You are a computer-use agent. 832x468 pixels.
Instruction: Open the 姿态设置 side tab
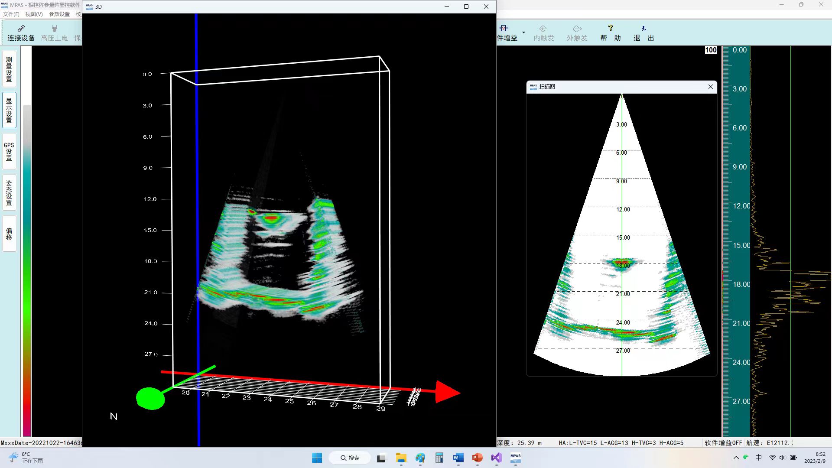coord(9,192)
